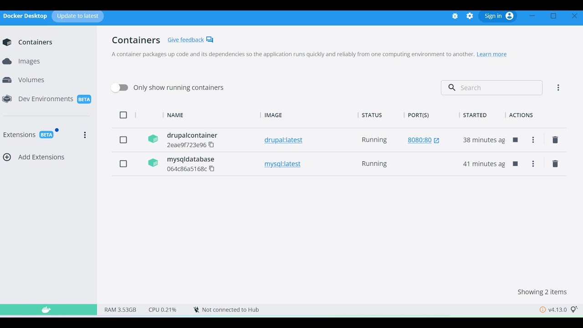Open Docker Desktop settings gear
Image resolution: width=583 pixels, height=328 pixels.
tap(470, 16)
